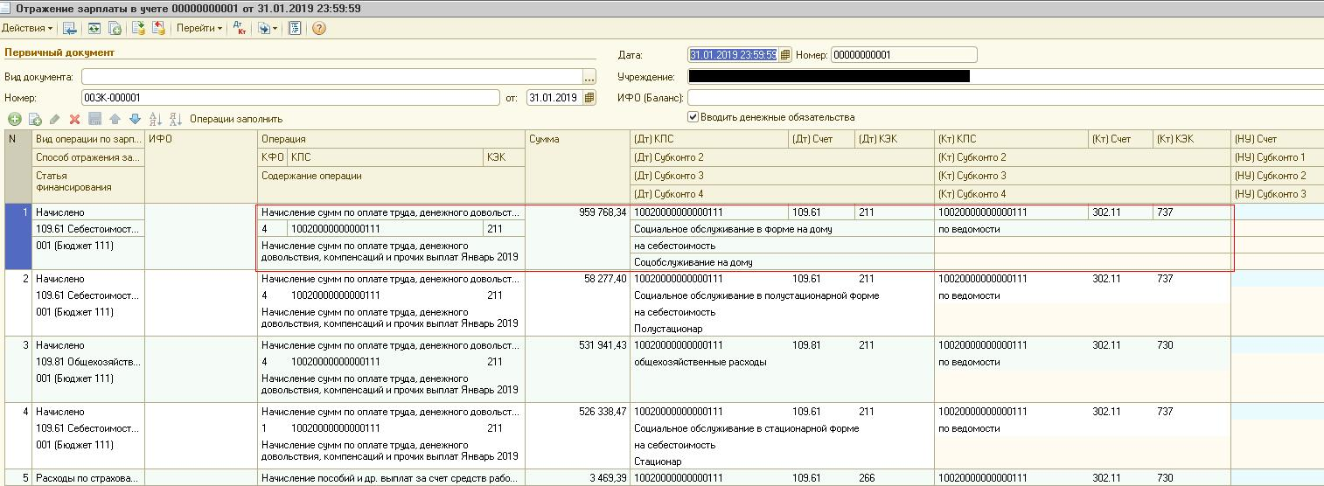Click 109.81 Общехозяйств... method cell in row 3
The image size is (1324, 486).
pyautogui.click(x=87, y=362)
